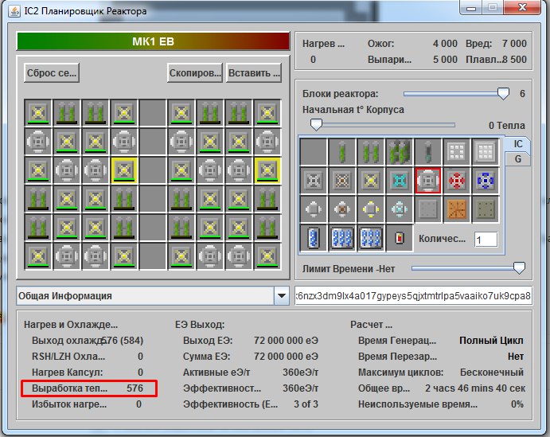Click the Количес... quantity input field
550x437 pixels.
pos(486,240)
